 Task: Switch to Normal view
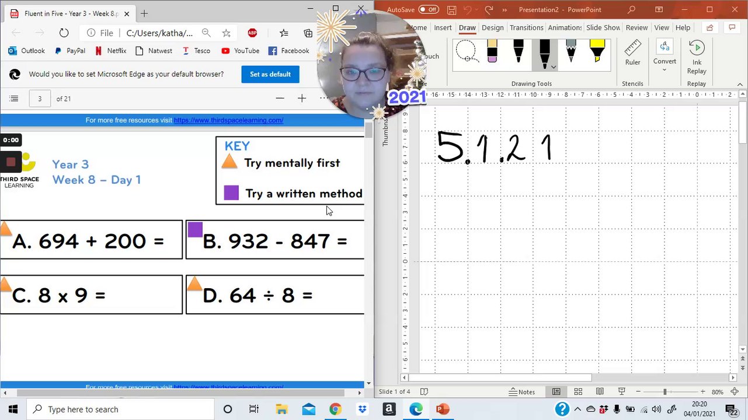coord(556,392)
